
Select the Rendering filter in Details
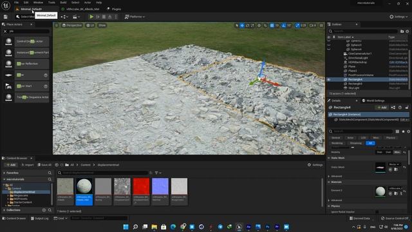click(337, 143)
